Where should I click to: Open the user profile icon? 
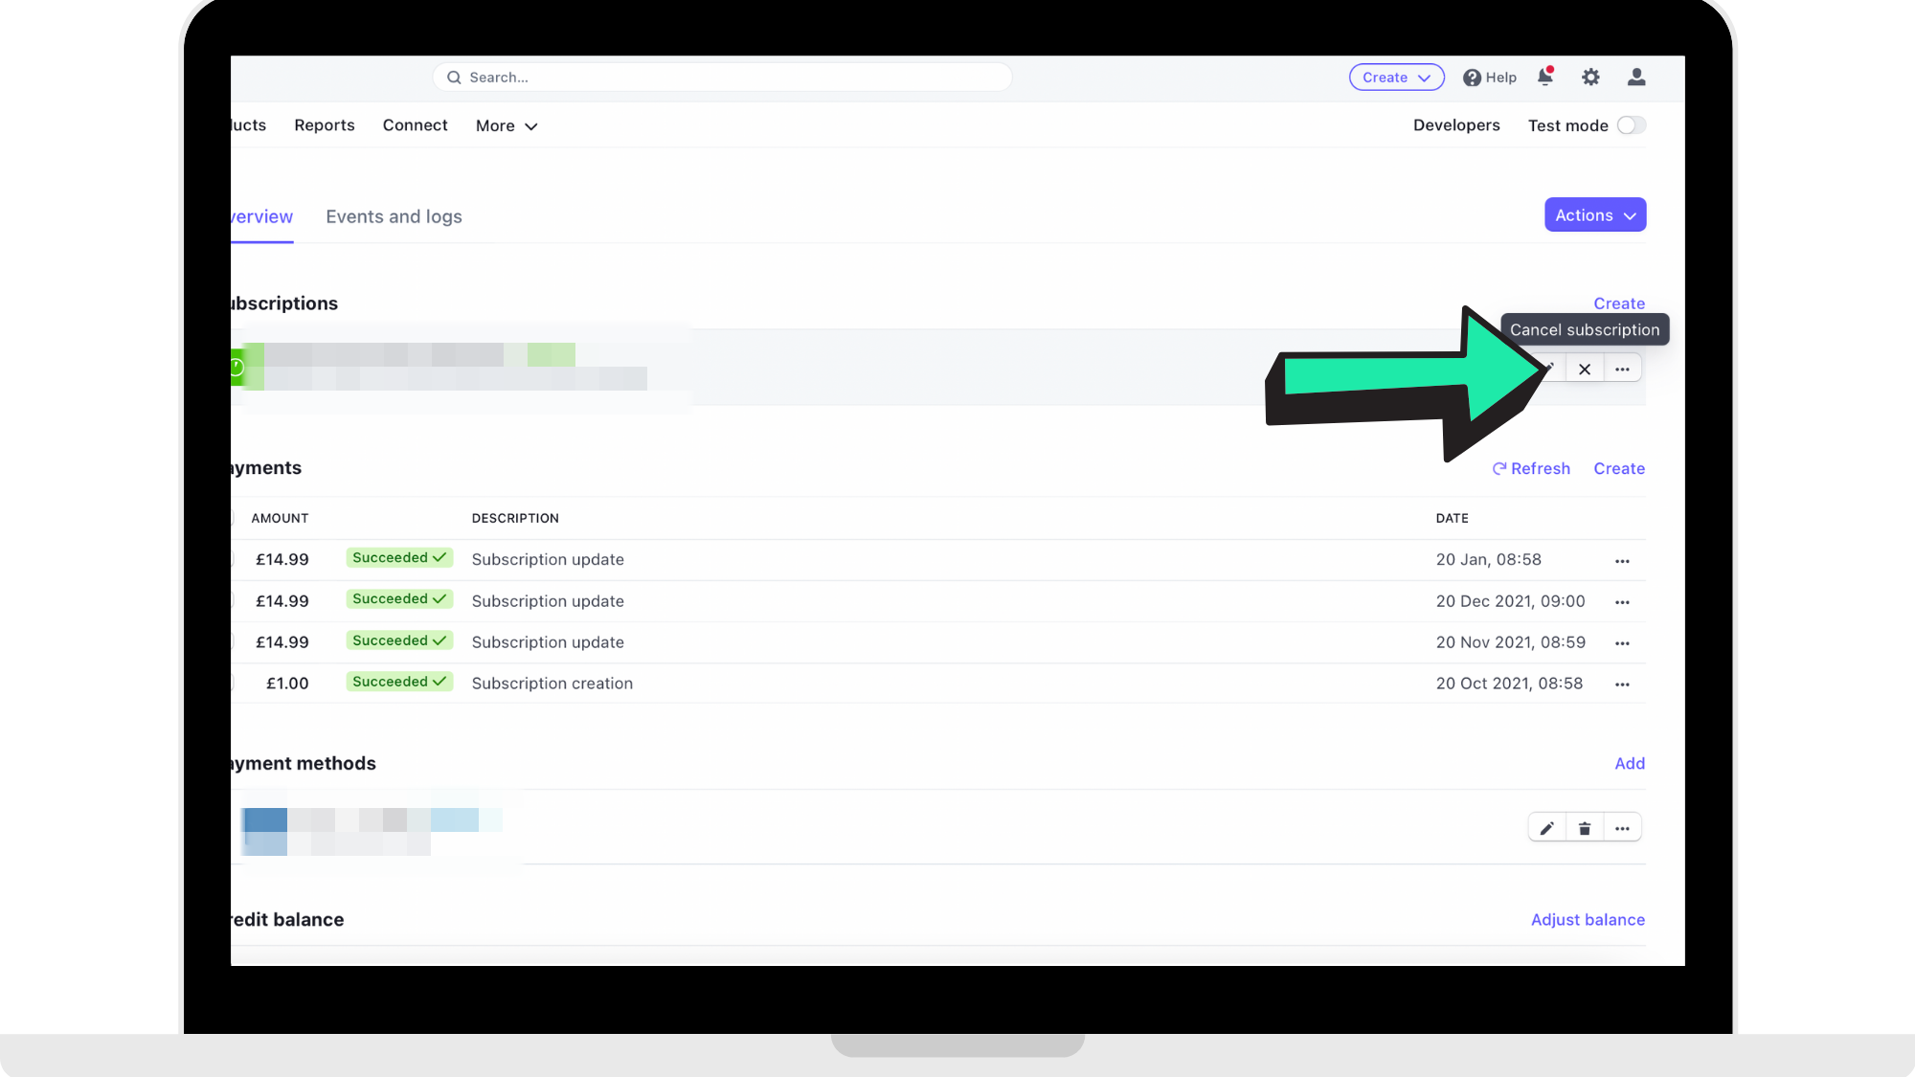pyautogui.click(x=1636, y=77)
